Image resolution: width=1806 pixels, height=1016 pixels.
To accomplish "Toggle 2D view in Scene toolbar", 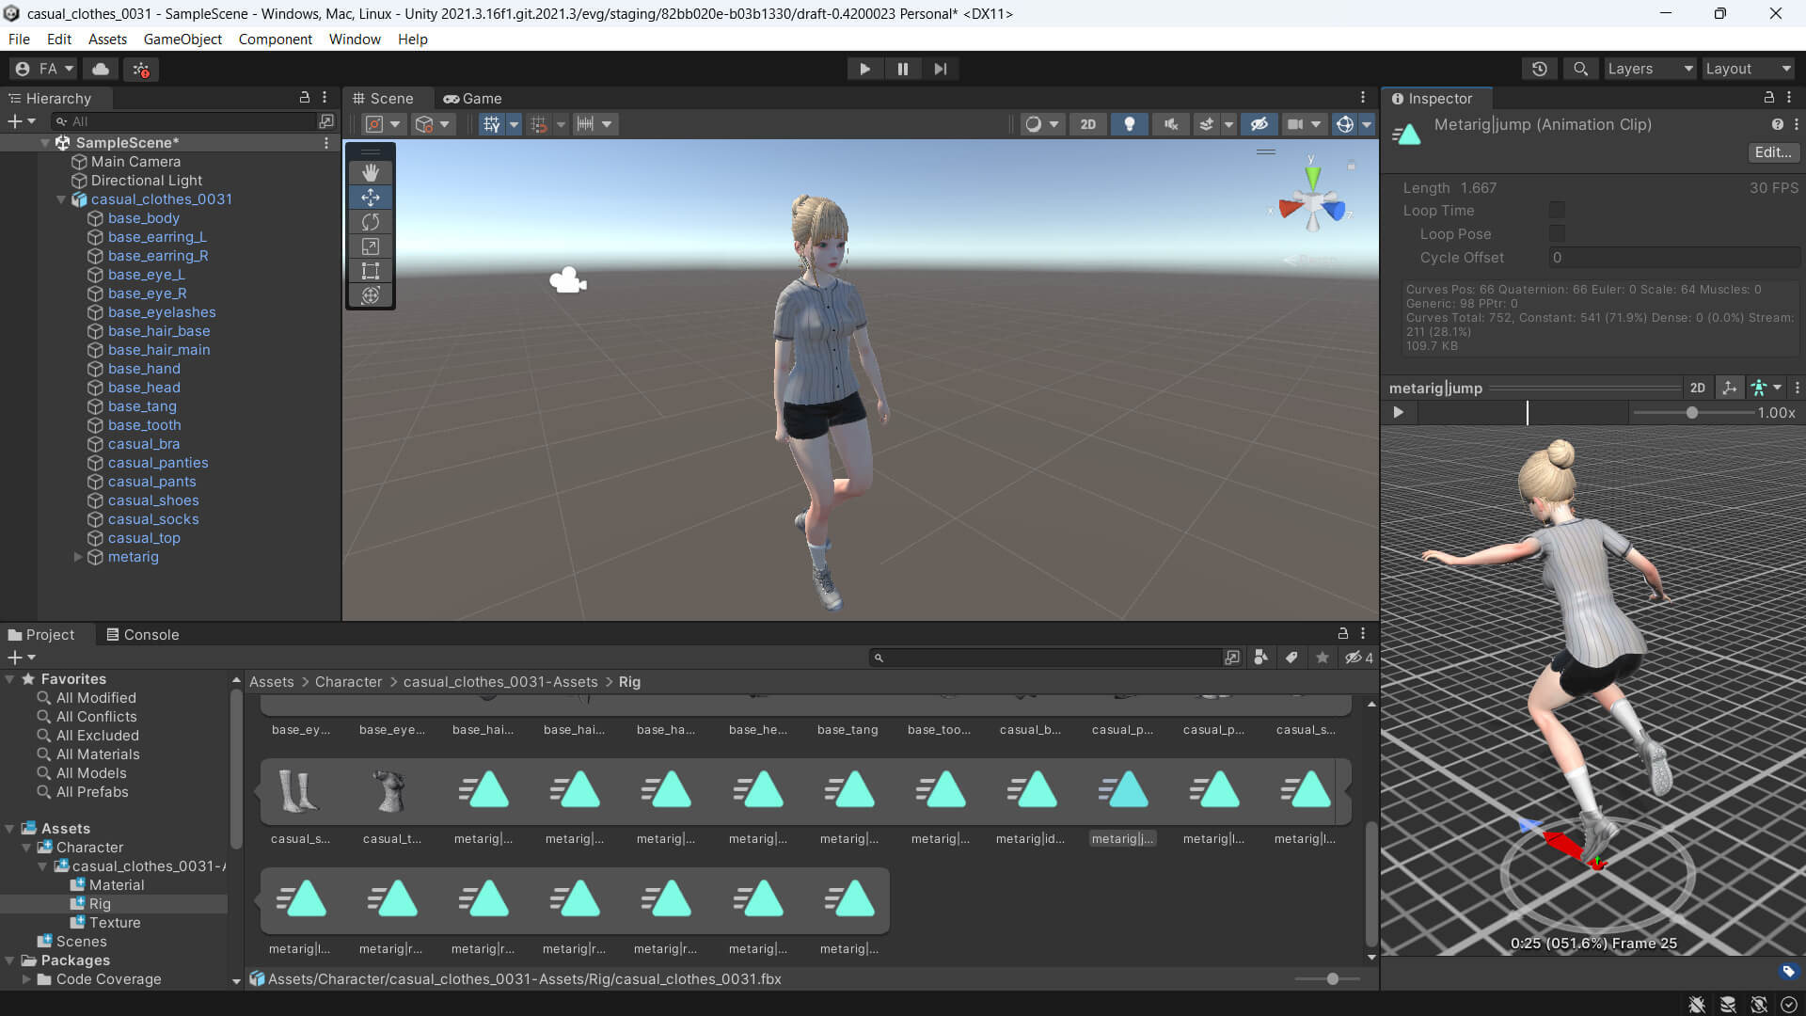I will [x=1088, y=124].
